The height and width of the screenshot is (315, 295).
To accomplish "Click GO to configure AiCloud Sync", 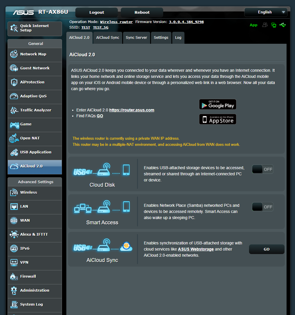I will (x=266, y=249).
